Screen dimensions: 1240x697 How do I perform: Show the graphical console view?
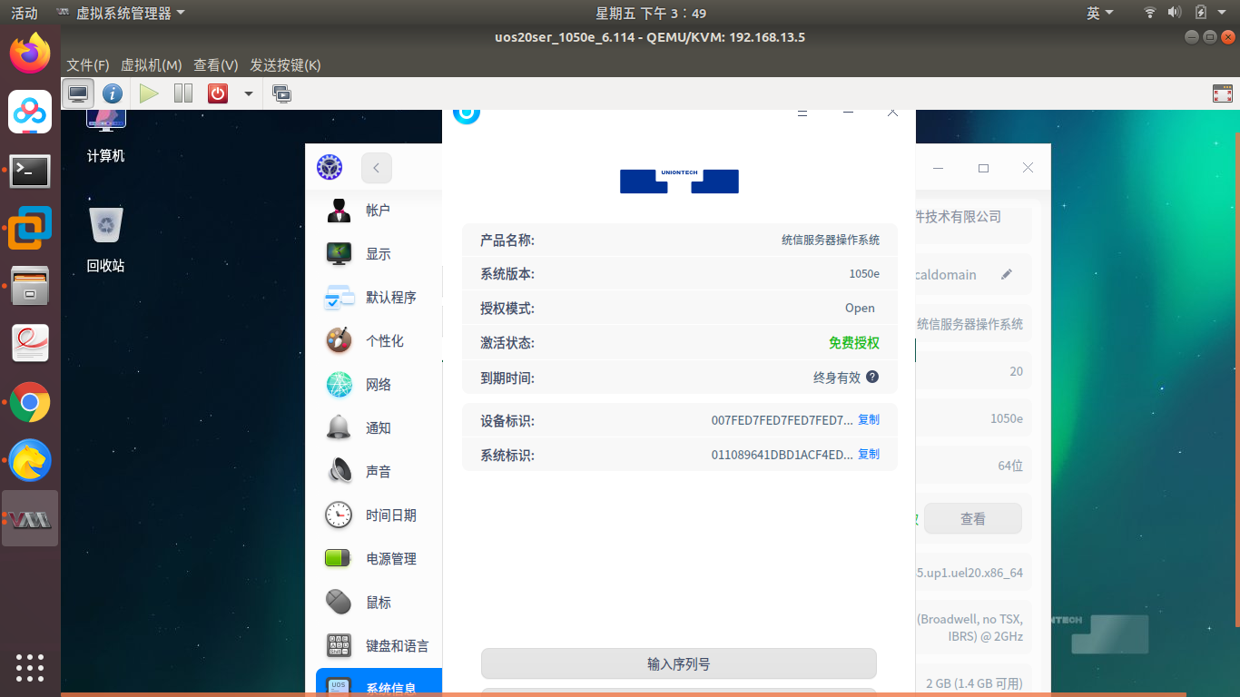pos(78,93)
